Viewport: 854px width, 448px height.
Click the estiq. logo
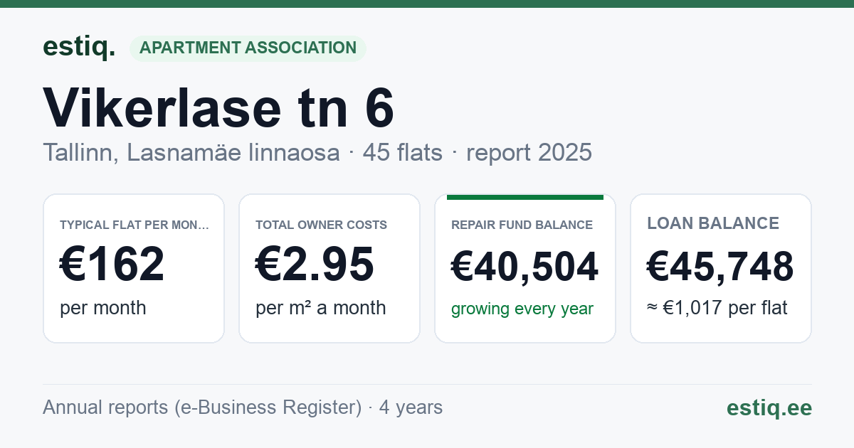pyautogui.click(x=79, y=47)
